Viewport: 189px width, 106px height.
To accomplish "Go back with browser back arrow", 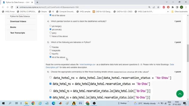I will coord(3,7).
